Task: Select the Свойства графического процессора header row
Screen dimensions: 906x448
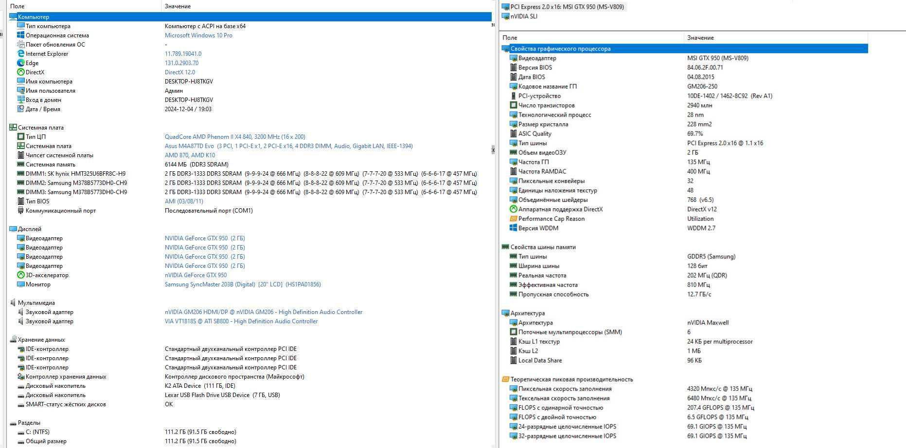Action: click(x=685, y=49)
